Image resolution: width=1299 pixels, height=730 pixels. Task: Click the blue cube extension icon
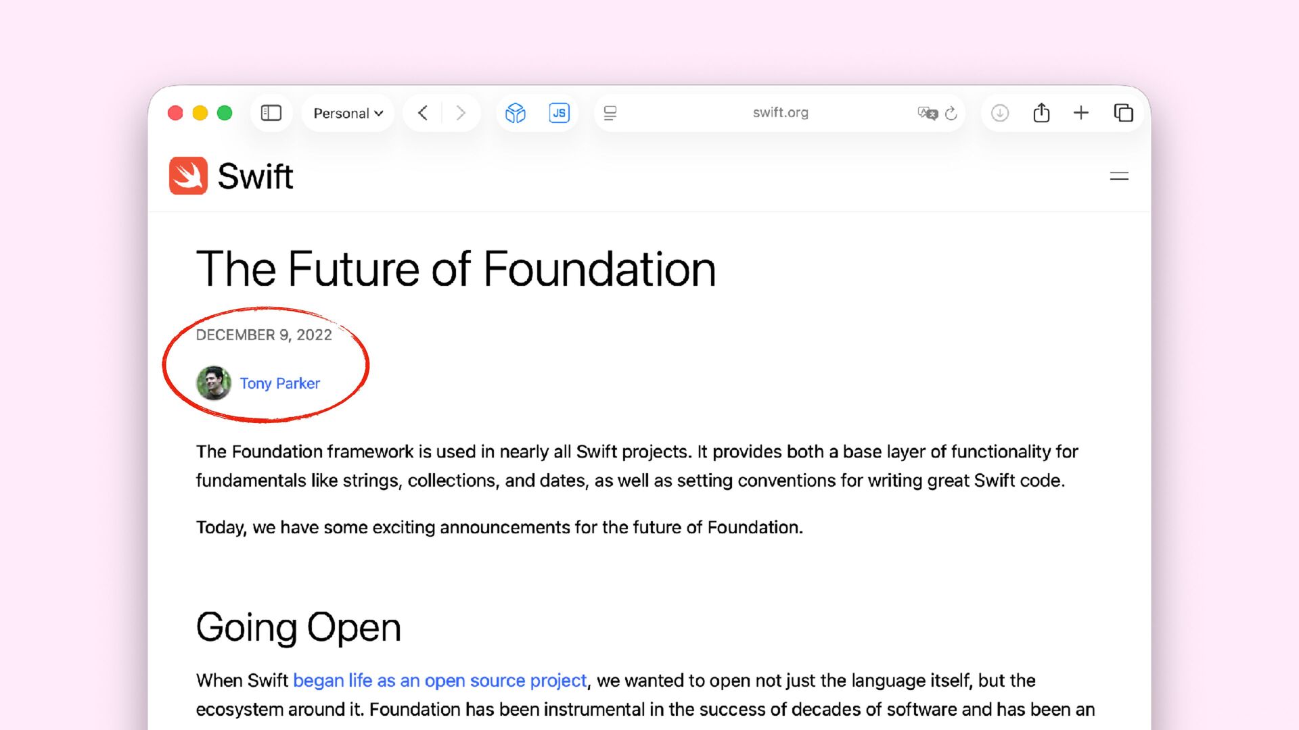(516, 113)
